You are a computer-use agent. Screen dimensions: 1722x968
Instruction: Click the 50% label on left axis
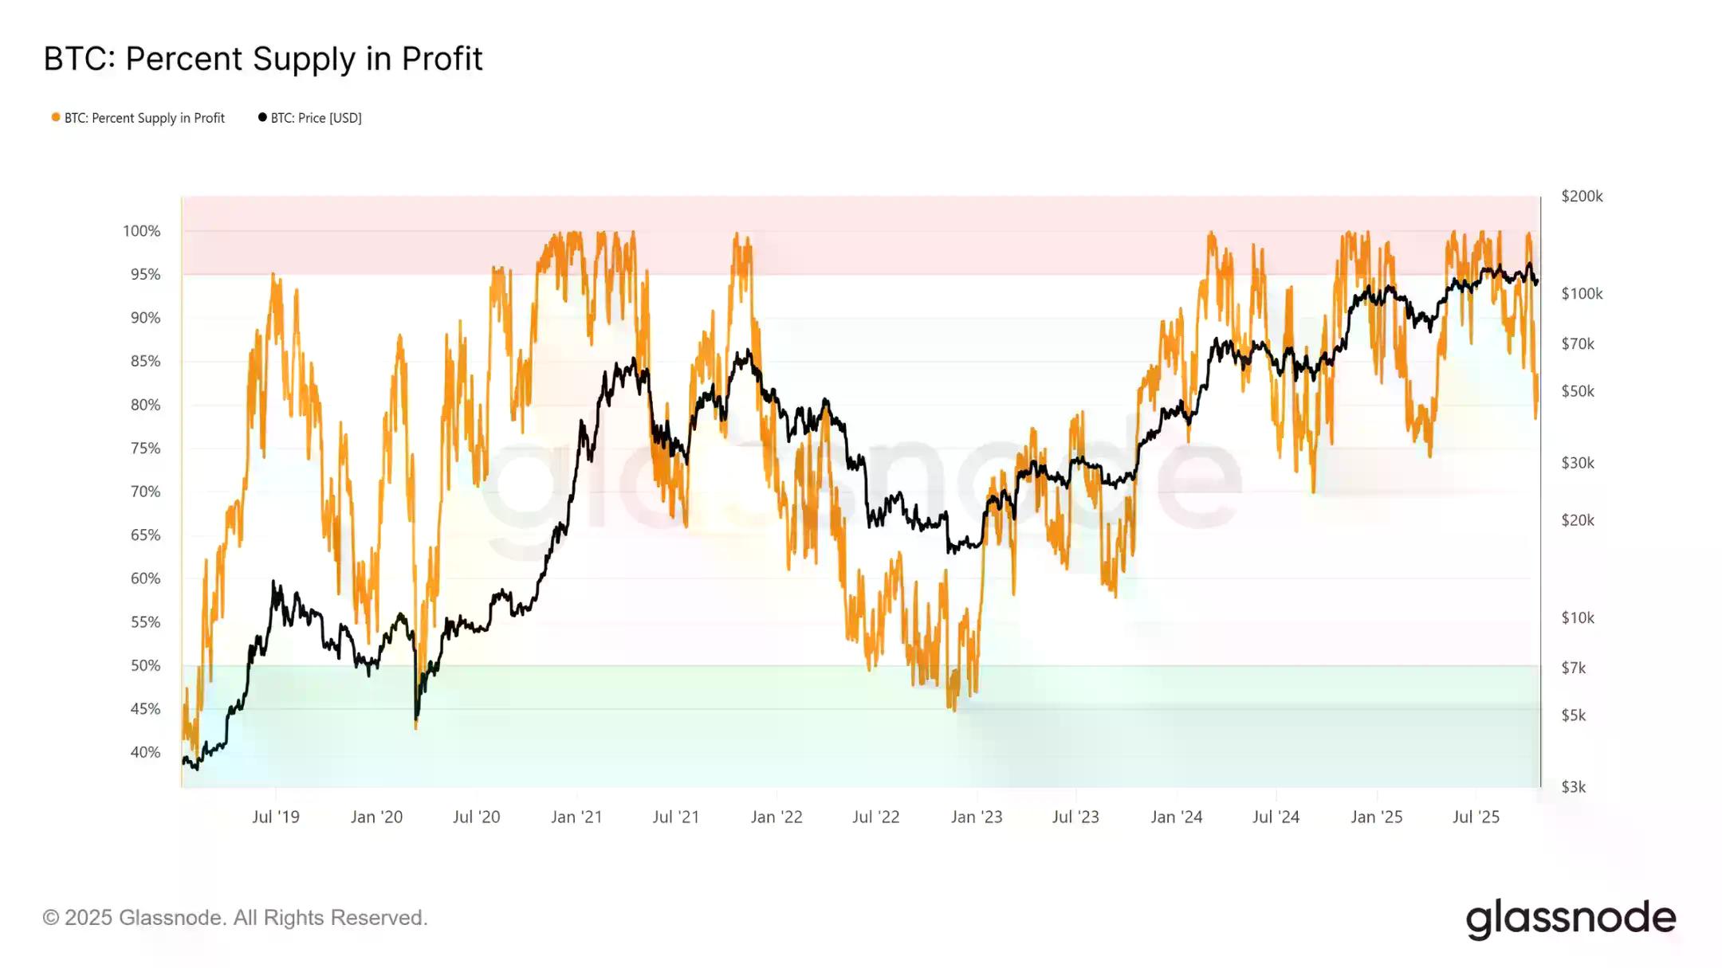(145, 665)
